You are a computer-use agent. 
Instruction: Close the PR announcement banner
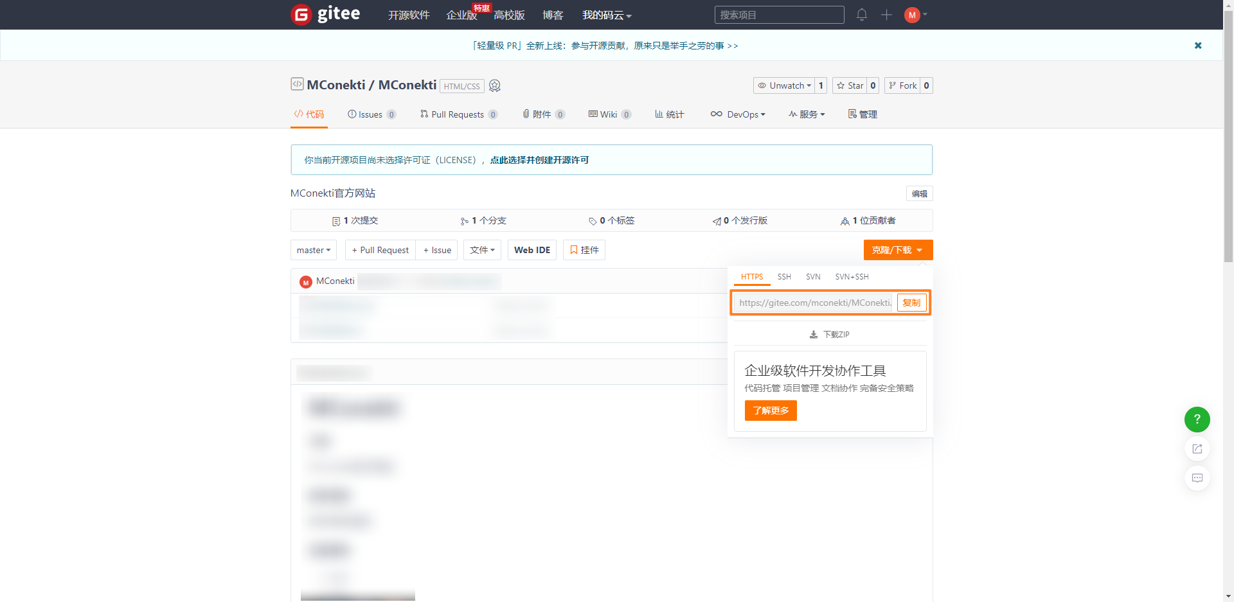coord(1198,46)
